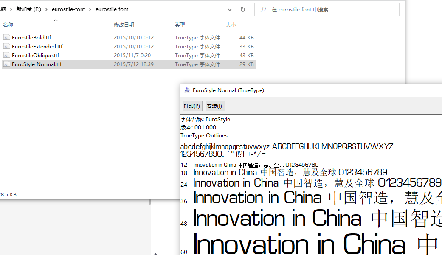Expand the chevron after 新加卷 (E:) in the path

click(x=46, y=9)
